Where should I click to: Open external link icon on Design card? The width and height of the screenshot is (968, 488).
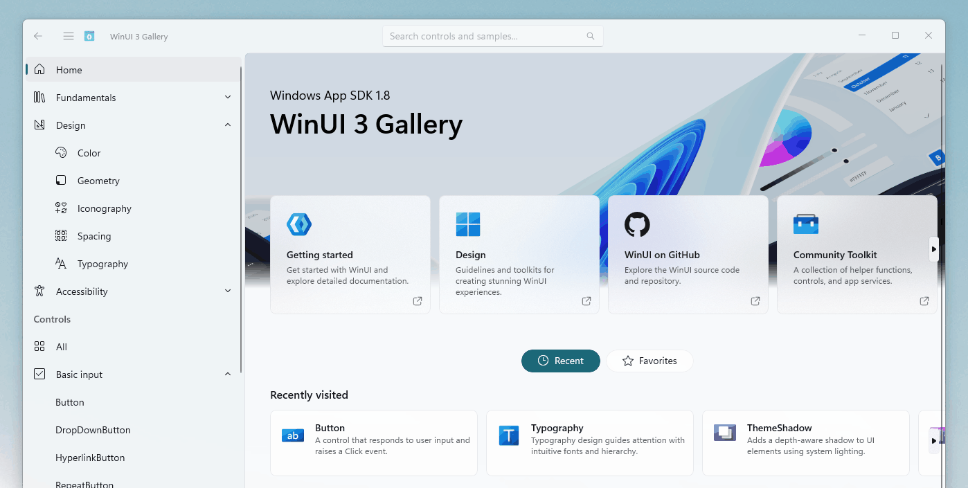coord(586,301)
